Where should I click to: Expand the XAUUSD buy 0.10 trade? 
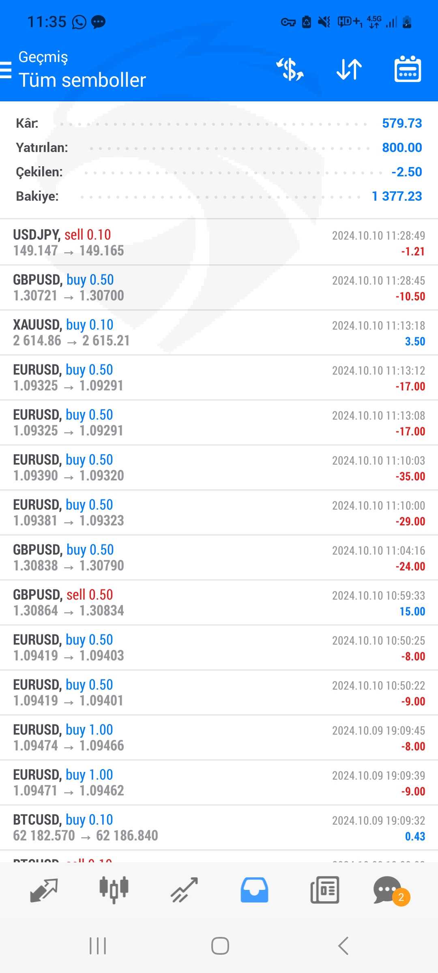pyautogui.click(x=219, y=332)
